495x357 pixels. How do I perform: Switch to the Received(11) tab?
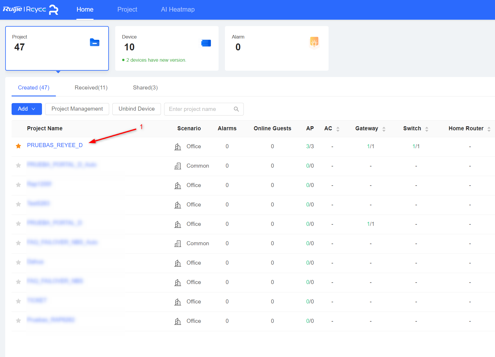click(91, 88)
